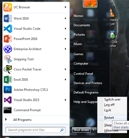The width and height of the screenshot is (129, 138).
Task: Click the Visual Studio Code text label
Action: (27, 29)
